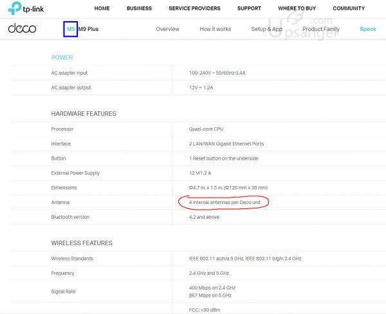Open the COMMUNITY menu item
The width and height of the screenshot is (386, 314).
349,8
